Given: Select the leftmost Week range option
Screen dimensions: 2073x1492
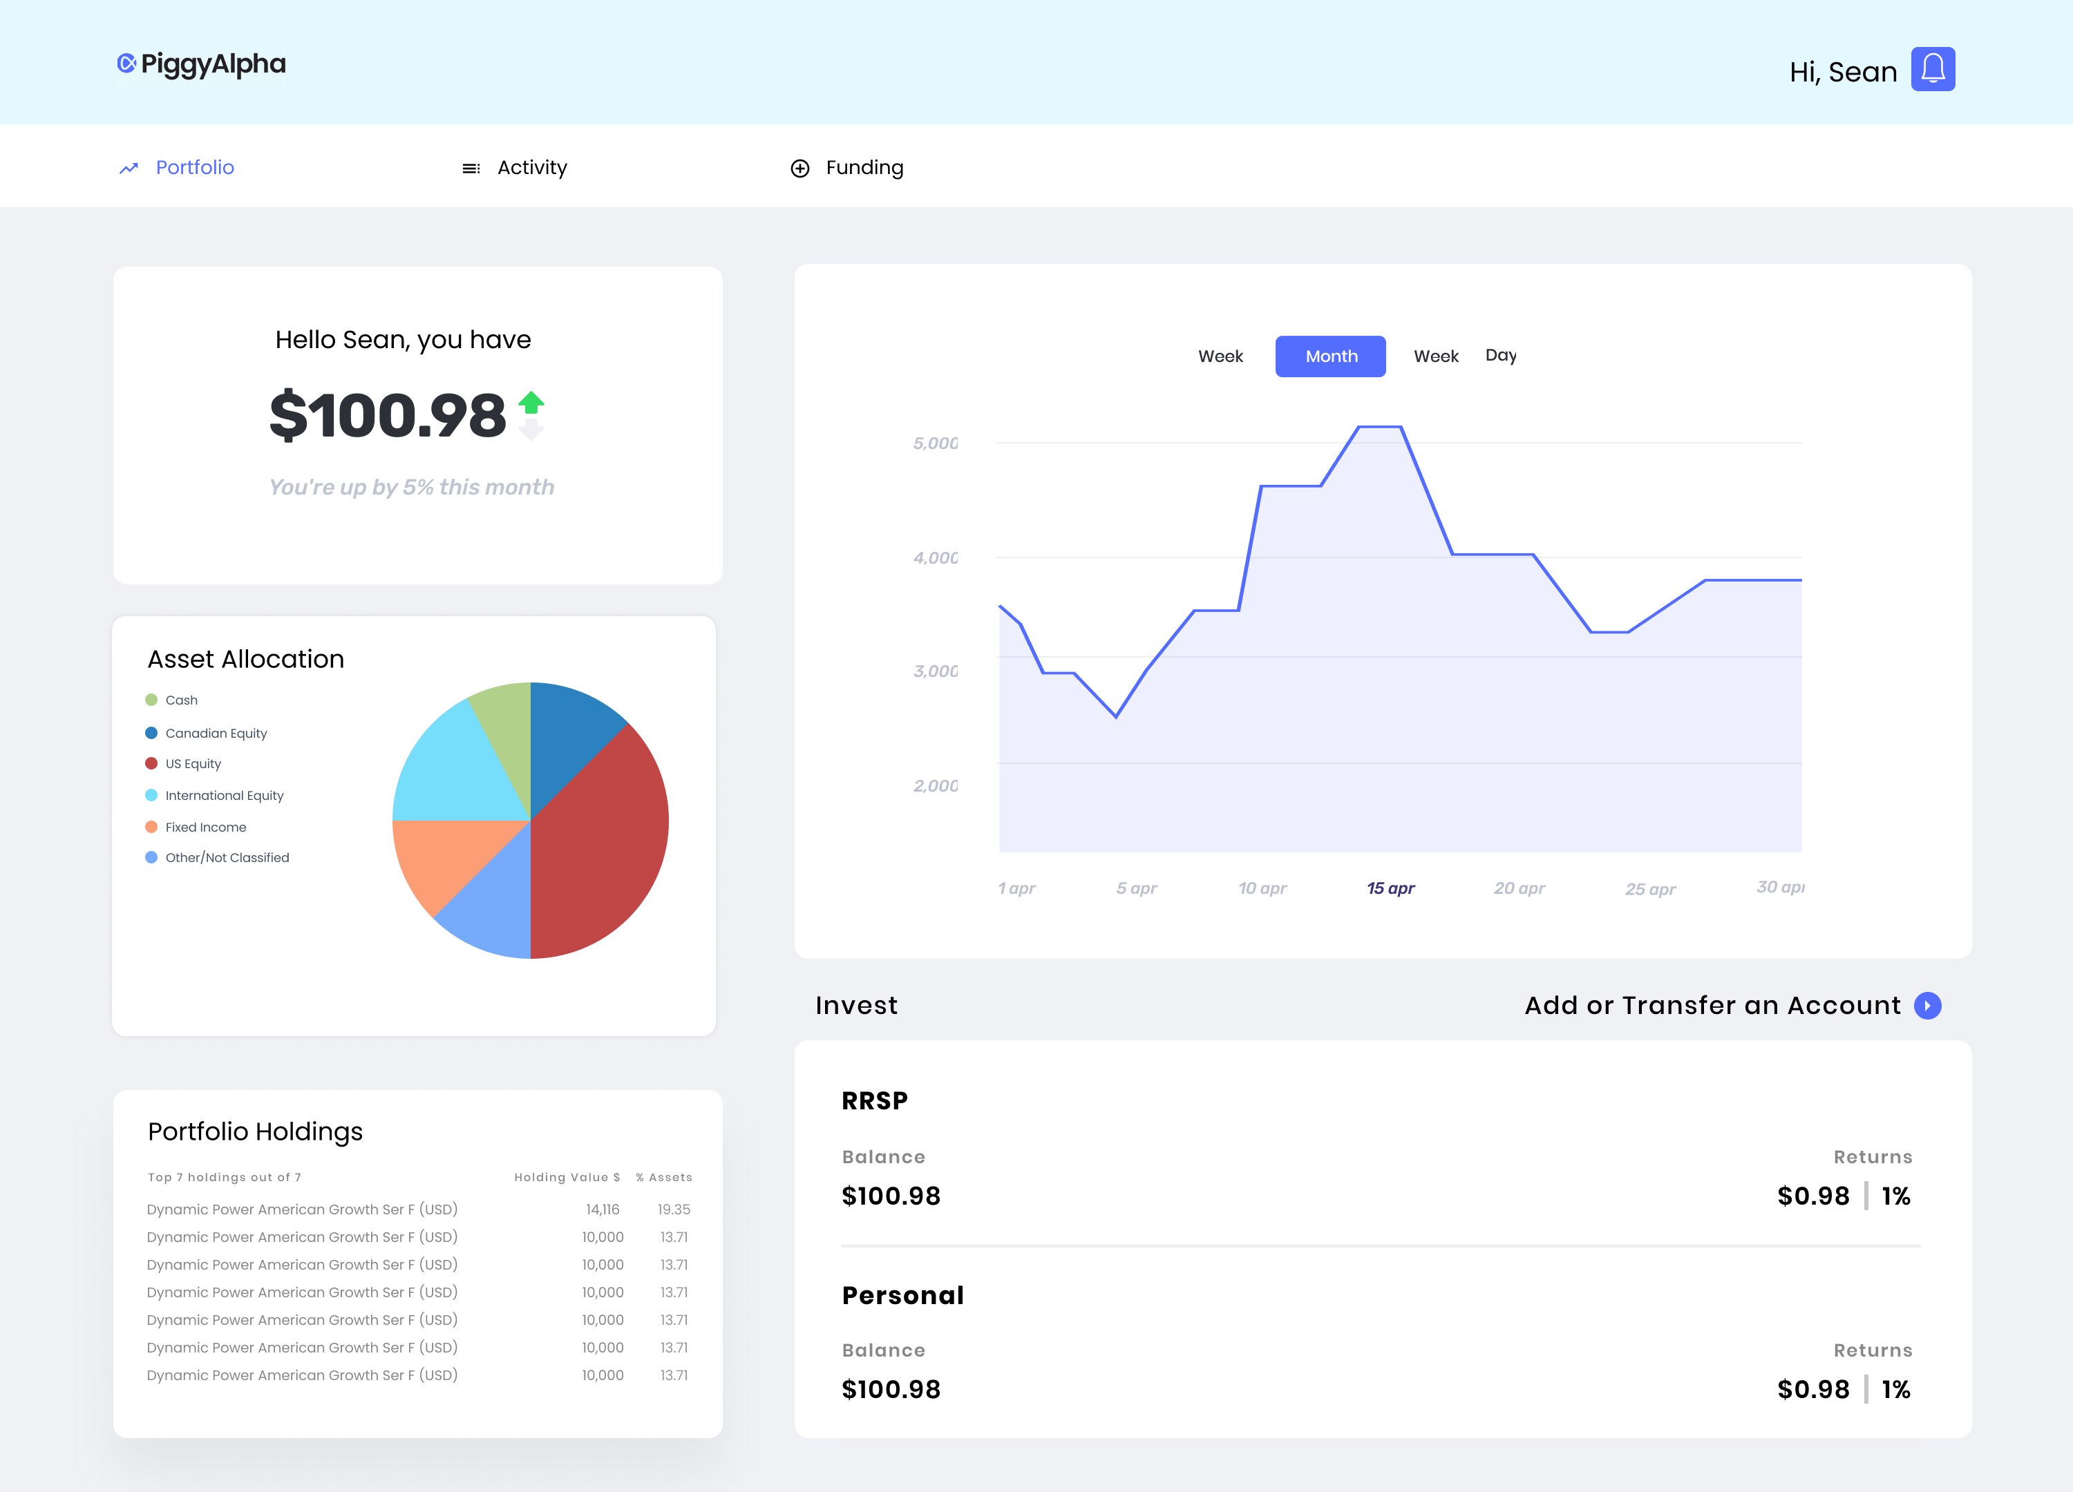Looking at the screenshot, I should point(1220,356).
